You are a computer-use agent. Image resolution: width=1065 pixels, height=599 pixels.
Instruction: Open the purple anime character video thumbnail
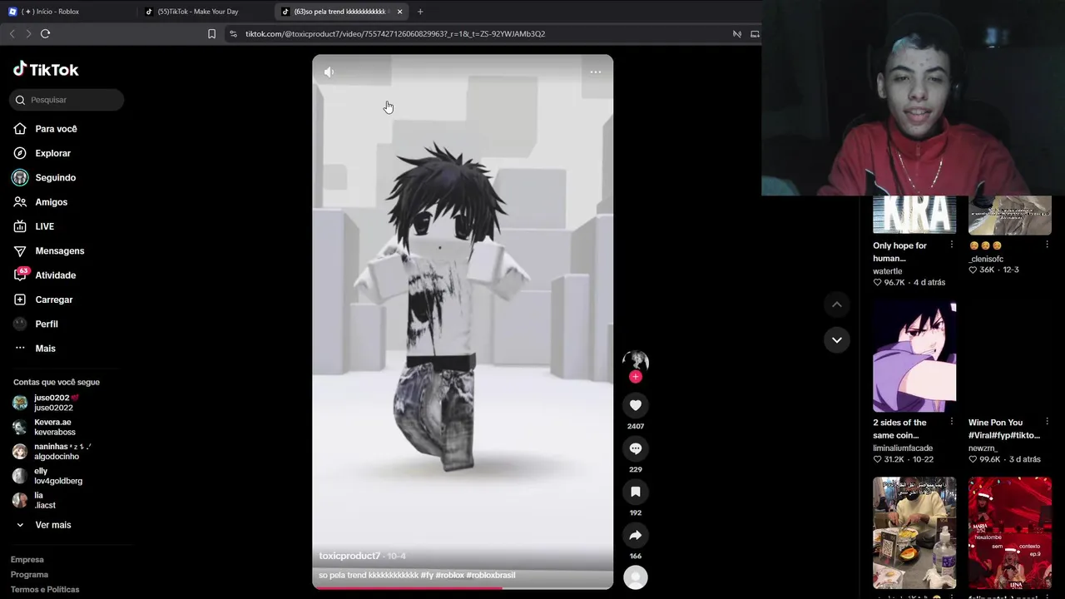pyautogui.click(x=914, y=356)
